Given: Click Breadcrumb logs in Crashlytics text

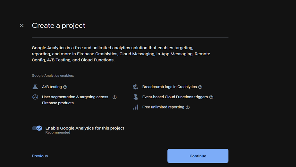Looking at the screenshot, I should click(170, 87).
